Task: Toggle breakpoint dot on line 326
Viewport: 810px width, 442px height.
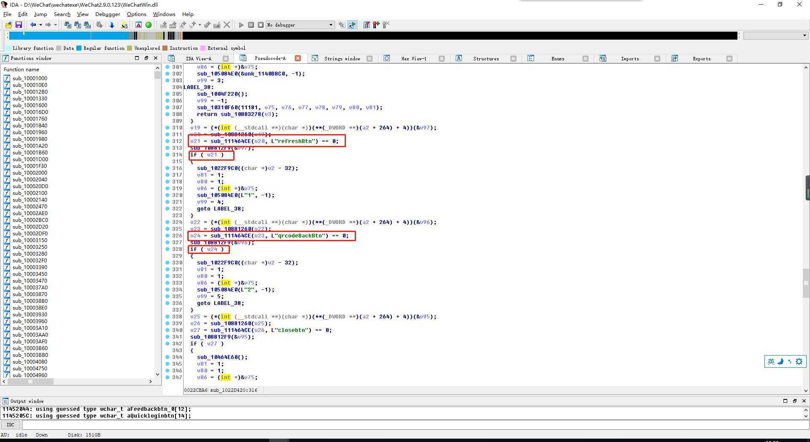Action: click(167, 235)
